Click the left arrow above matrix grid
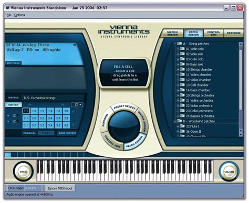Image resolution: width=249 pixels, height=203 pixels. [x=29, y=104]
